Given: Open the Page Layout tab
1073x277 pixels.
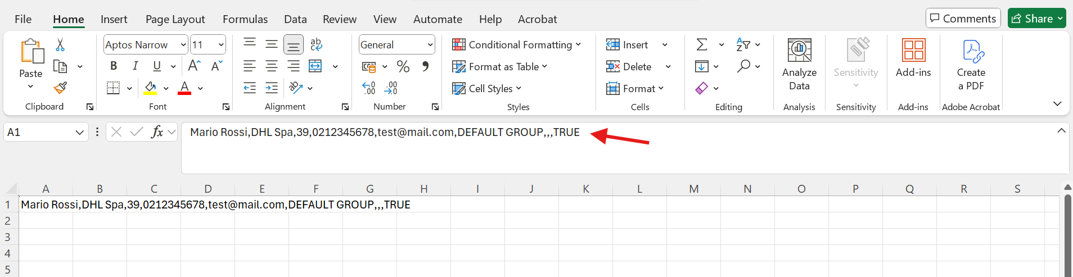Looking at the screenshot, I should (x=175, y=19).
